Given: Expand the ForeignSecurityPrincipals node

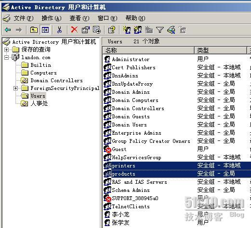Looking at the screenshot, I should 15,88.
